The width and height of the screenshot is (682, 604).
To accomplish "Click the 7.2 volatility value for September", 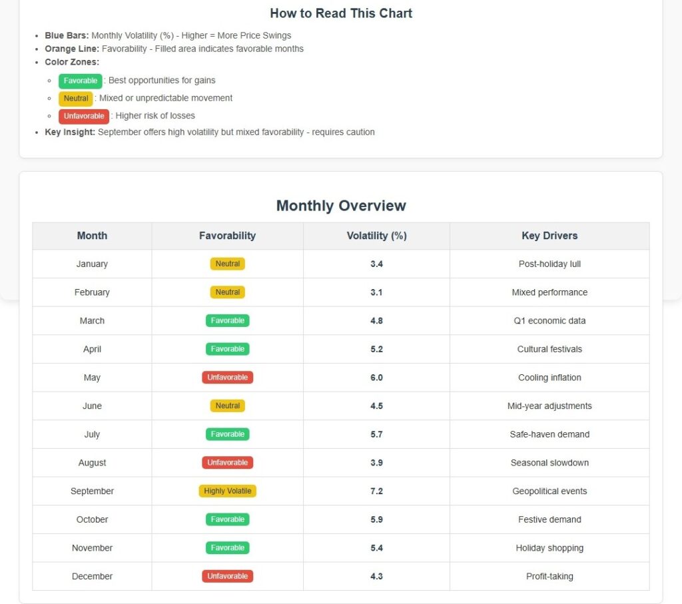I will click(376, 491).
